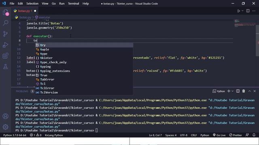The image size is (259, 145).
Task: Choose 'typing' autocomplete suggestion
Action: coord(84,66)
